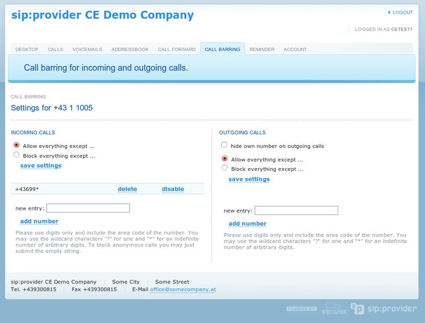Select outgoing 'Block everything except' radio
The image size is (425, 323).
pos(225,168)
